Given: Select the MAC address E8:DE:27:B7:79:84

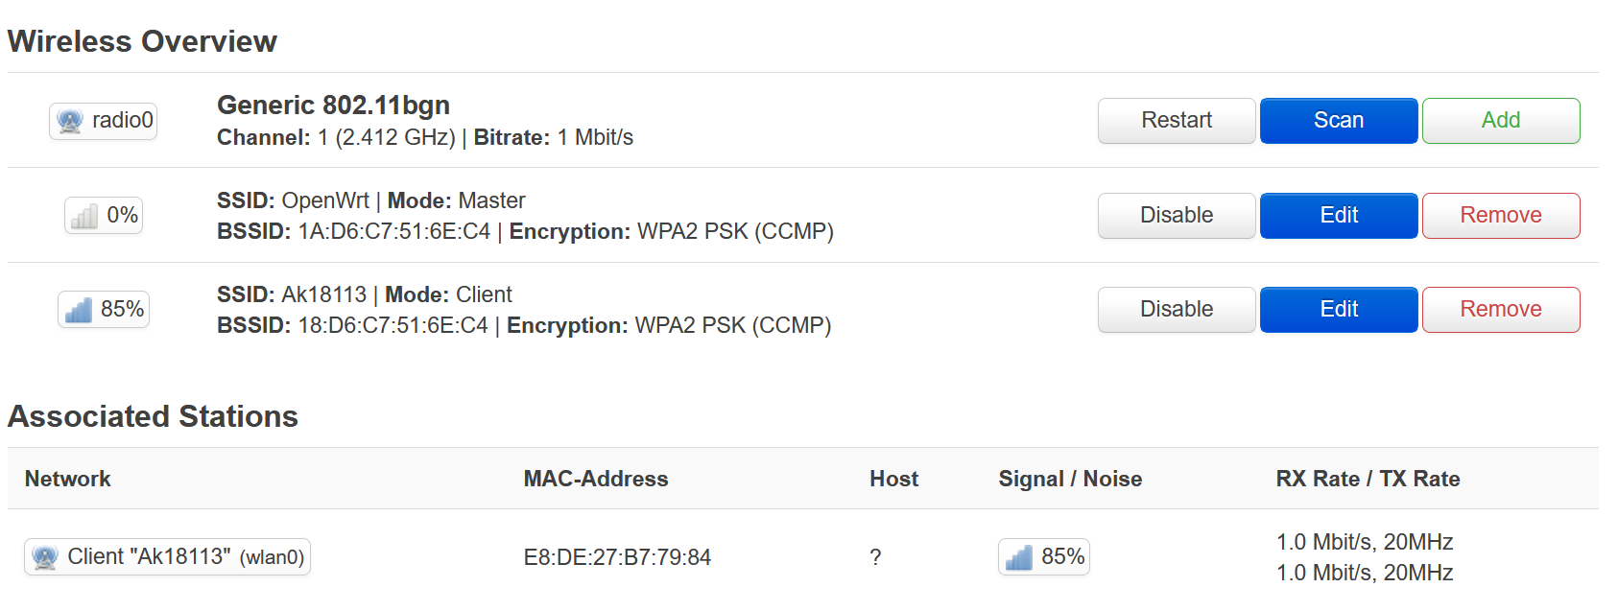Looking at the screenshot, I should tap(617, 557).
